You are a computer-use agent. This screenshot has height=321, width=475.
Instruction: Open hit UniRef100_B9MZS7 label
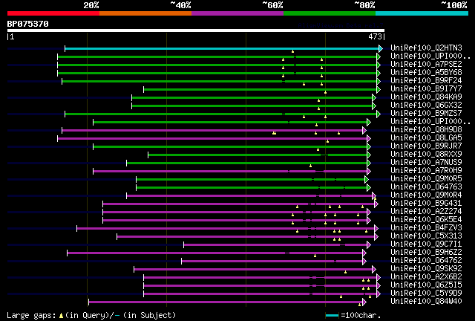coord(426,113)
